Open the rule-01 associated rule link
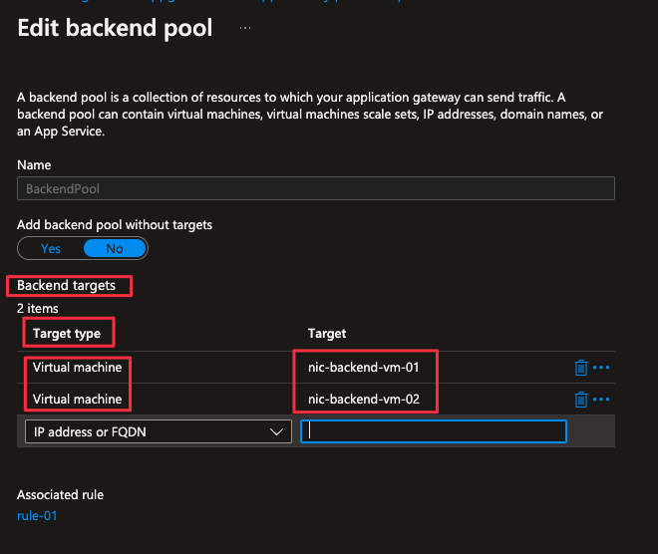Screen dimensions: 658x554 pyautogui.click(x=37, y=515)
